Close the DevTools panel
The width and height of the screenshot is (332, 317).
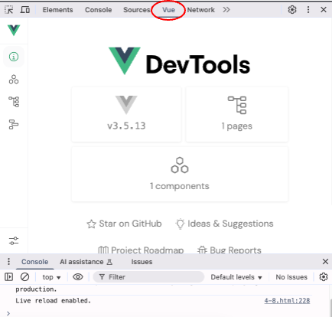click(x=324, y=10)
